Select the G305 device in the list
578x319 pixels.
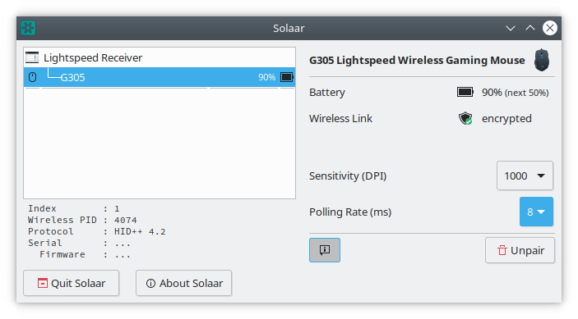click(x=160, y=77)
